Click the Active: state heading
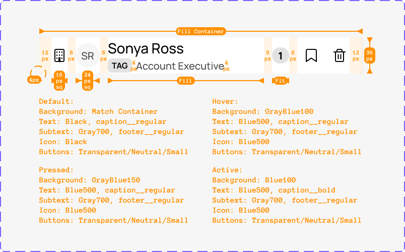Image resolution: width=405 pixels, height=252 pixels. (x=227, y=170)
